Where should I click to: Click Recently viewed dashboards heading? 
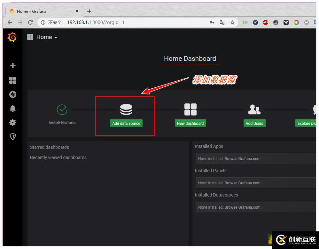(58, 157)
